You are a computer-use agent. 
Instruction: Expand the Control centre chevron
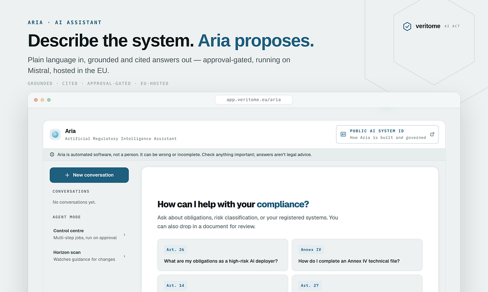pyautogui.click(x=125, y=235)
